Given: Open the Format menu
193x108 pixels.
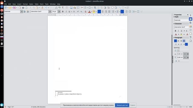Looking at the screenshot, I should pos(25,4).
